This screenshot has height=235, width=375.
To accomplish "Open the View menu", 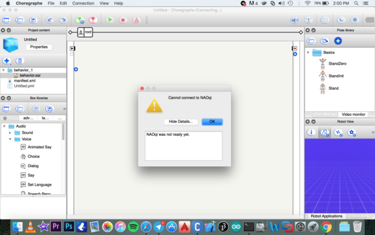I will pos(104,3).
